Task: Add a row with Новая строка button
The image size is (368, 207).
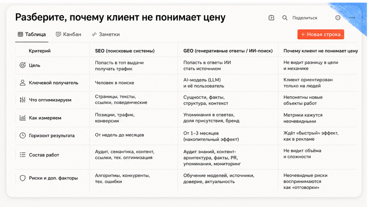Action: coord(321,34)
